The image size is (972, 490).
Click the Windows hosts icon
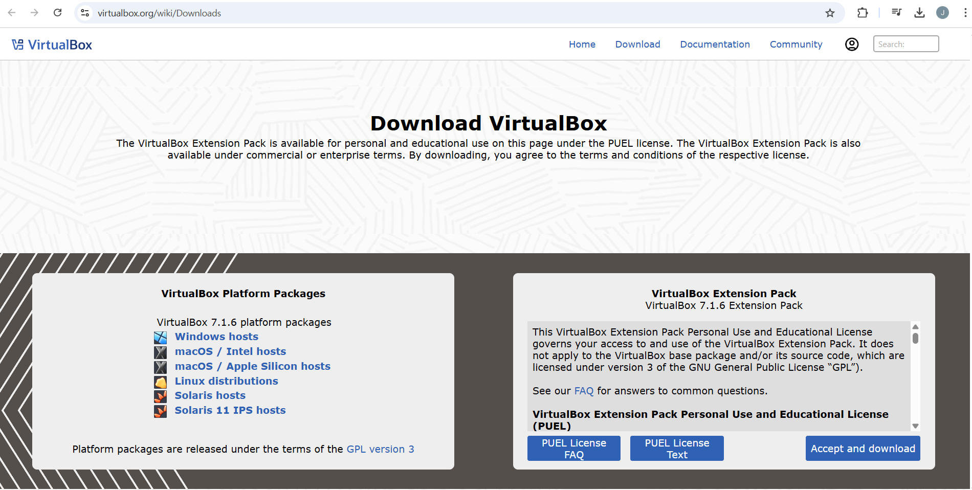[161, 338]
